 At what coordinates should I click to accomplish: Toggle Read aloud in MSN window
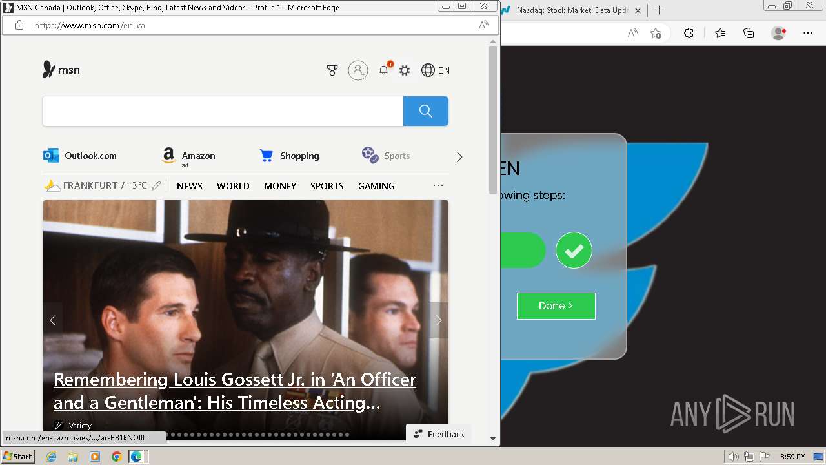pyautogui.click(x=483, y=25)
